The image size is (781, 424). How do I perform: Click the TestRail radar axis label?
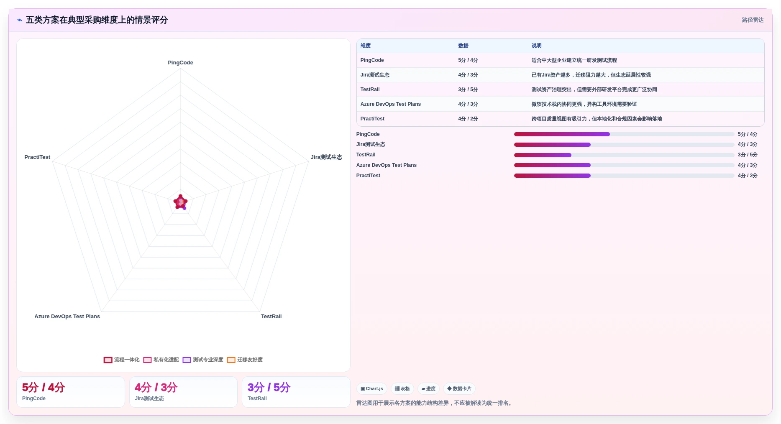click(271, 317)
